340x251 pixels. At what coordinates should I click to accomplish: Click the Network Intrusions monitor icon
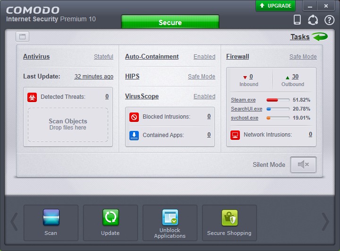[x=235, y=135]
